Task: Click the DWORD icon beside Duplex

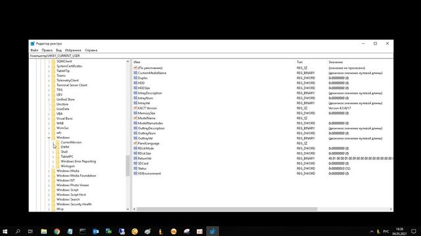Action: pyautogui.click(x=136, y=78)
